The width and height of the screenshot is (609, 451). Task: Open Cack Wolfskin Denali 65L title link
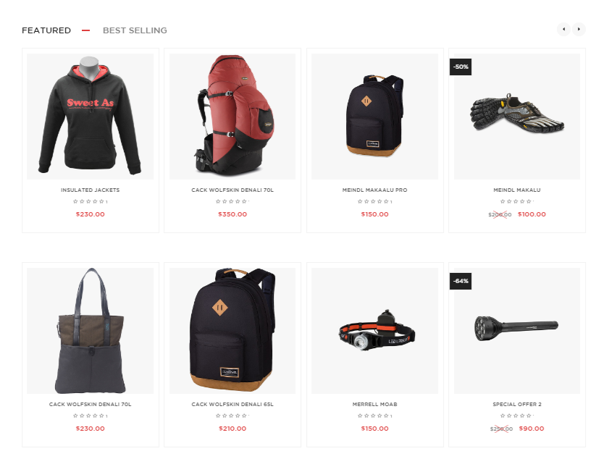[232, 404]
